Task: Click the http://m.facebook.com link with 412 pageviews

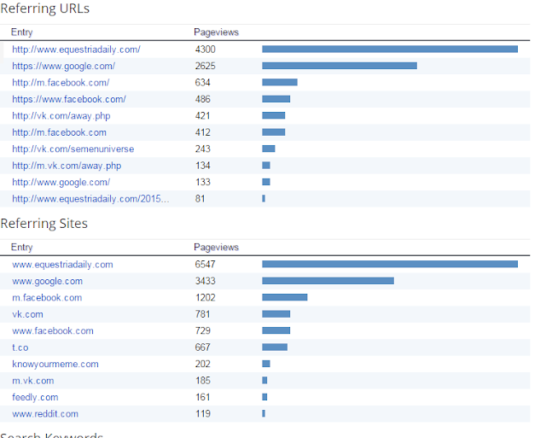Action: pos(59,132)
